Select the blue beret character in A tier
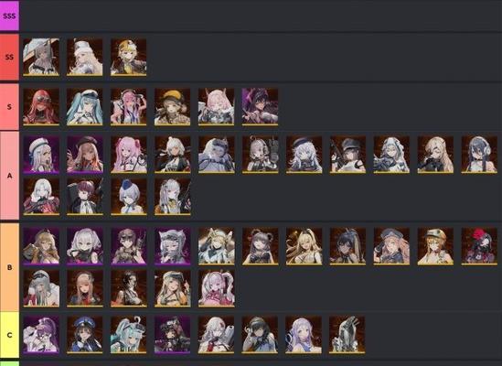 [x=128, y=197]
